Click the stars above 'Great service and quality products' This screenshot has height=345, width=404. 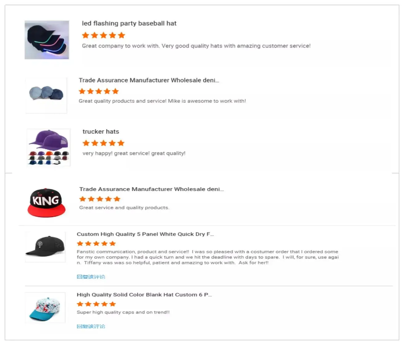pos(100,199)
